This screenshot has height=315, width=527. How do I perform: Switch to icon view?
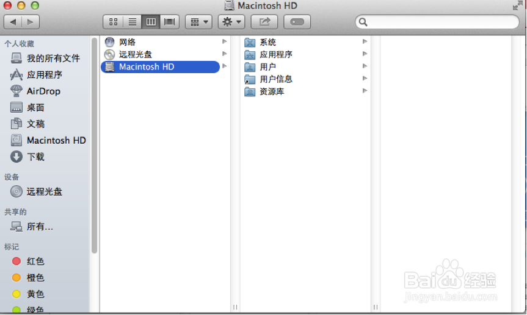(113, 22)
